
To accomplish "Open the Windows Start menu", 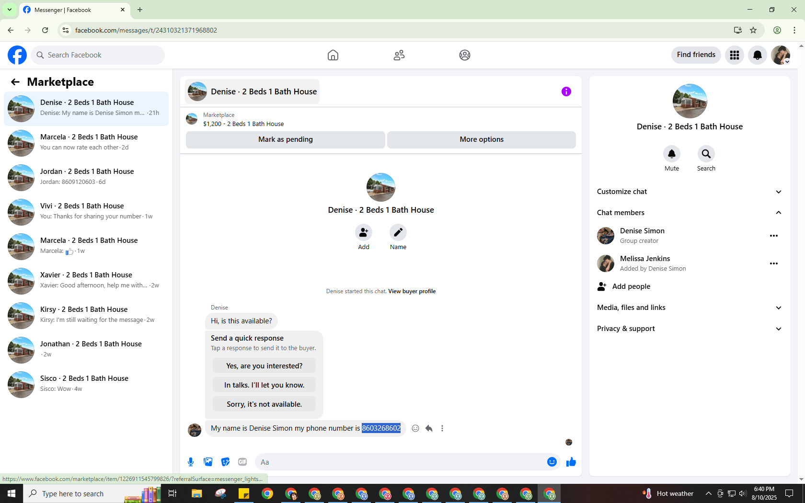I will tap(11, 493).
